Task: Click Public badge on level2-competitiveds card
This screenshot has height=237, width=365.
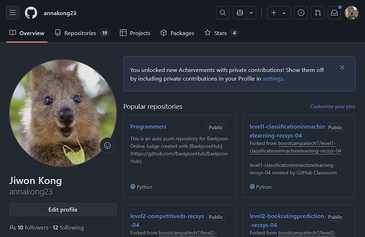Action: coord(215,217)
